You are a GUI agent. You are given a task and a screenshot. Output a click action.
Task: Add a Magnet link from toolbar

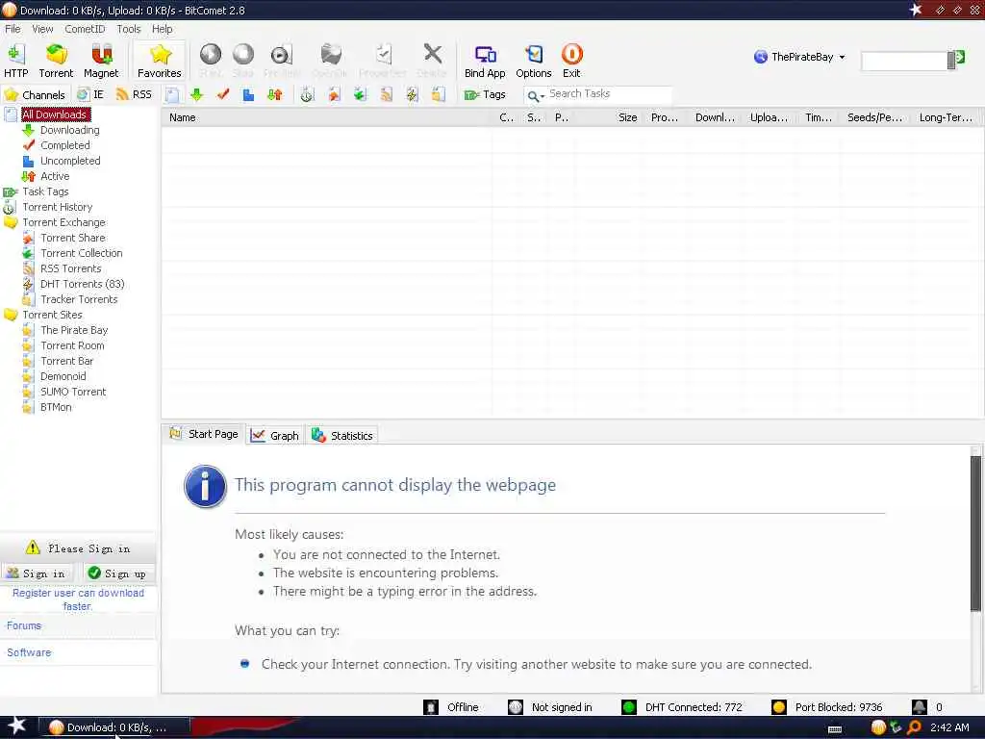[101, 61]
